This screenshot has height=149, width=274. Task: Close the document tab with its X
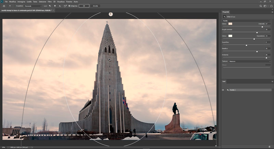click(53, 11)
